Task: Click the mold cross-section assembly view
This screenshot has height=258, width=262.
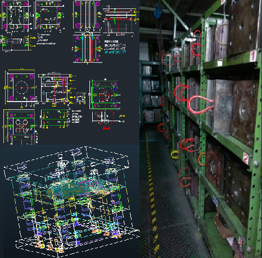Action: click(55, 89)
